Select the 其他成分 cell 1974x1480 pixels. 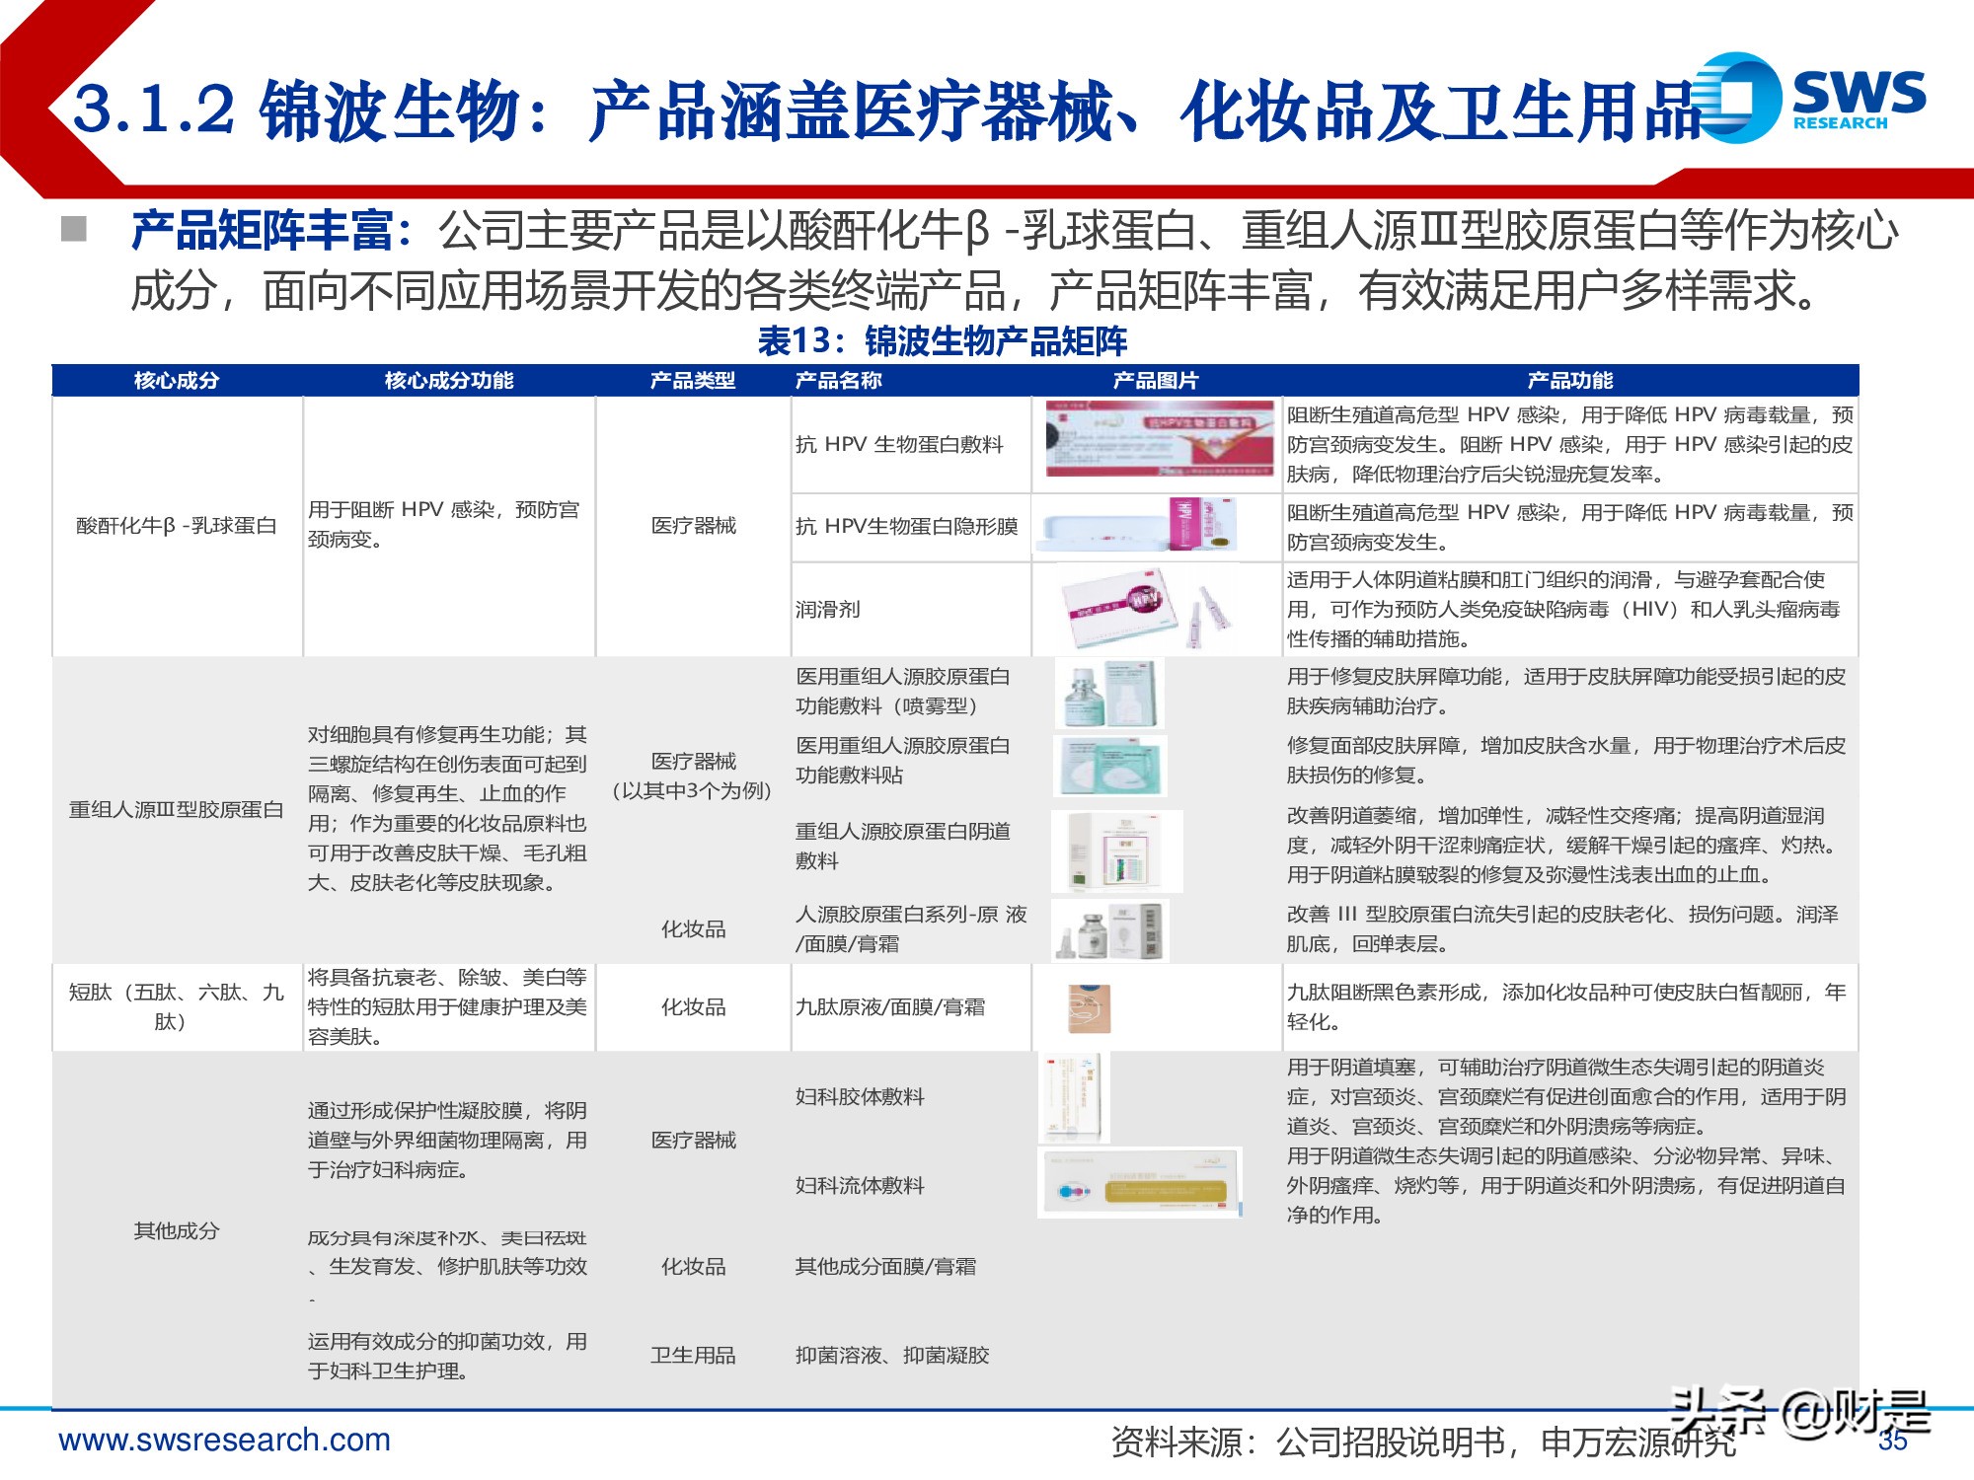click(x=177, y=1230)
